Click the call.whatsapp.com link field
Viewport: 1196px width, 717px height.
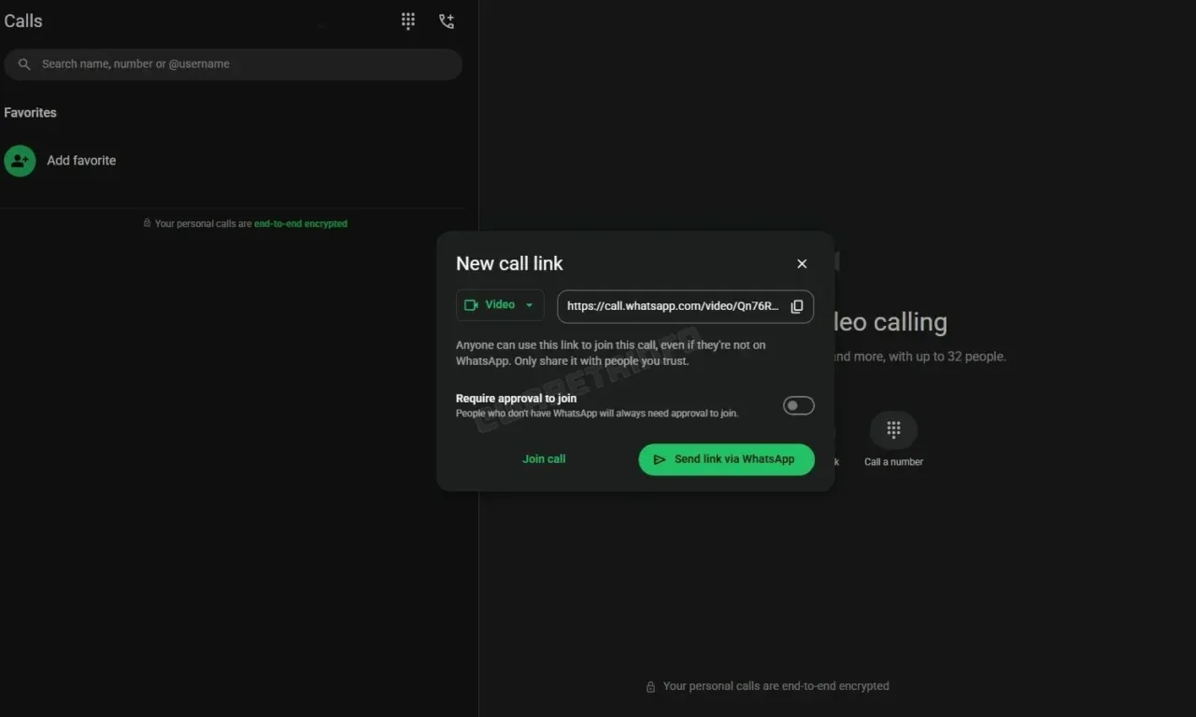tap(685, 306)
